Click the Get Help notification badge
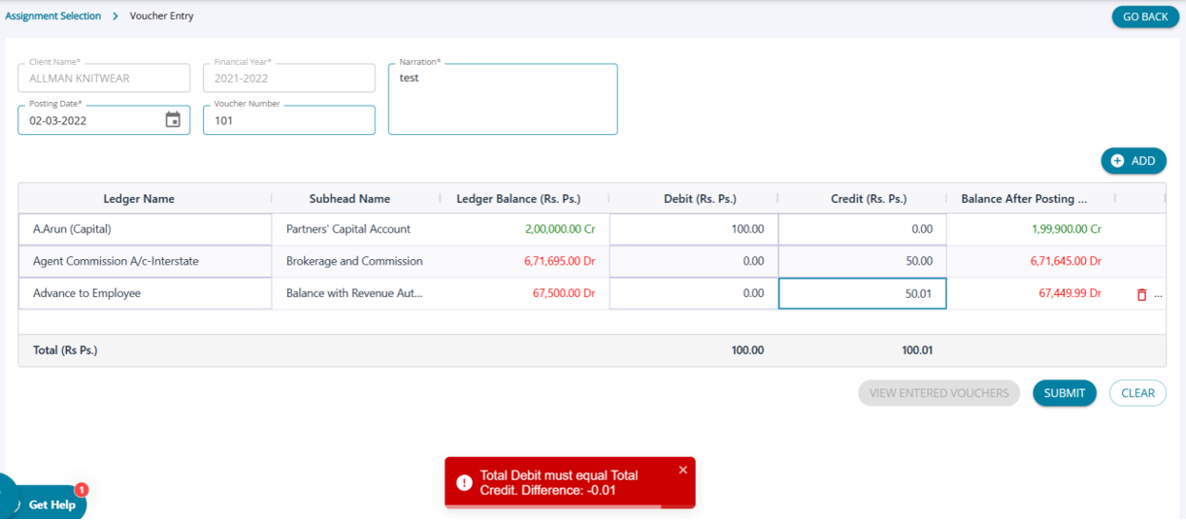This screenshot has height=520, width=1186. point(82,490)
